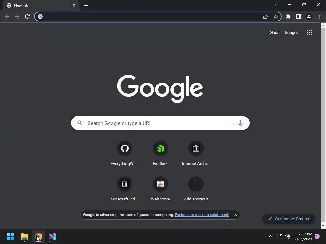Screen dimensions: 326x244
Task: Open the Internet Archi... shortcut
Action: tap(196, 153)
